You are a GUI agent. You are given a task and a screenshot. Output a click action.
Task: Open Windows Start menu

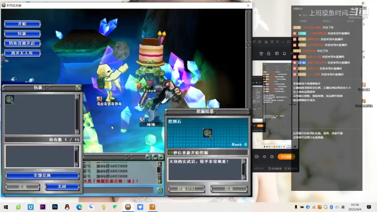(x=6, y=207)
